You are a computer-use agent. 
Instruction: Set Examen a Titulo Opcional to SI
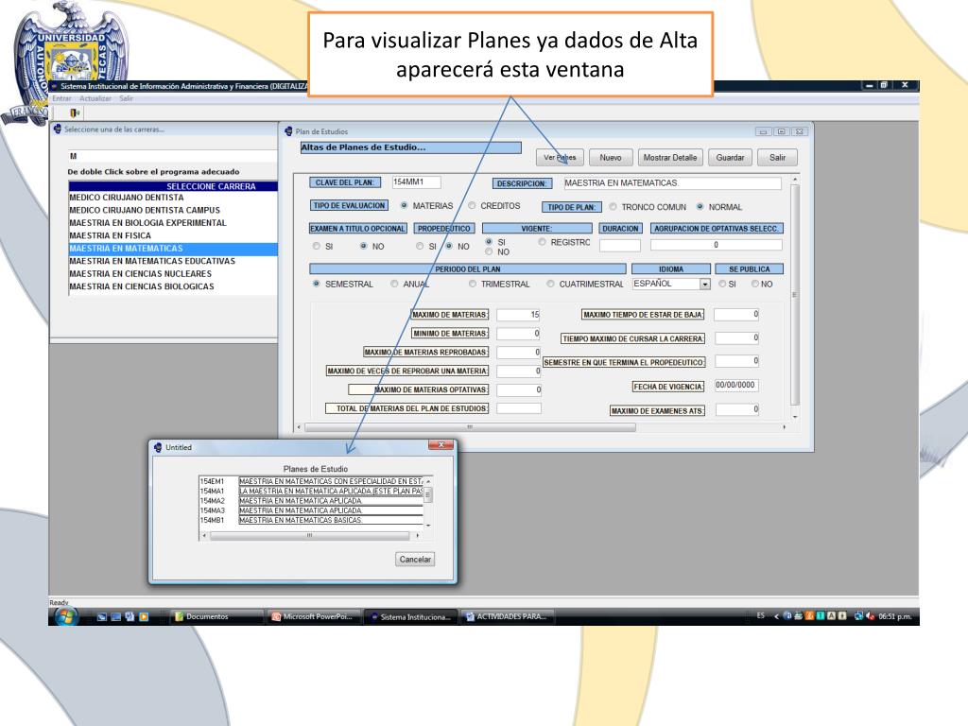(x=316, y=247)
